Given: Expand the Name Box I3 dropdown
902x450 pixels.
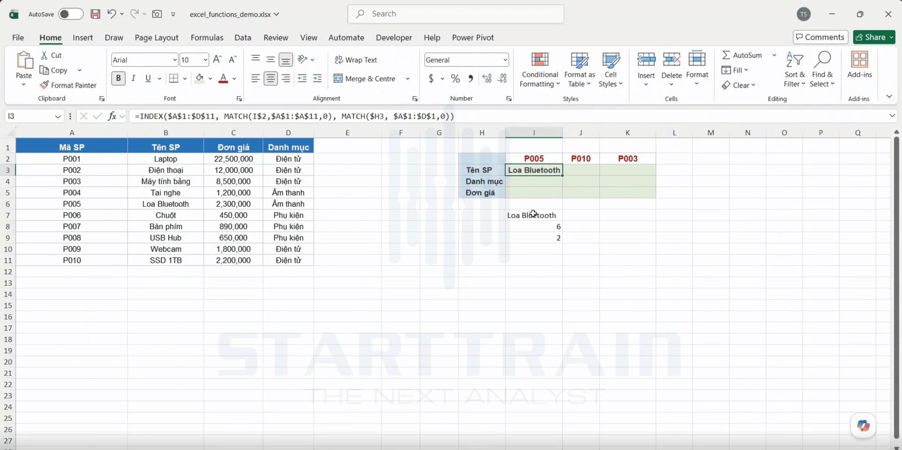Looking at the screenshot, I should [58, 116].
